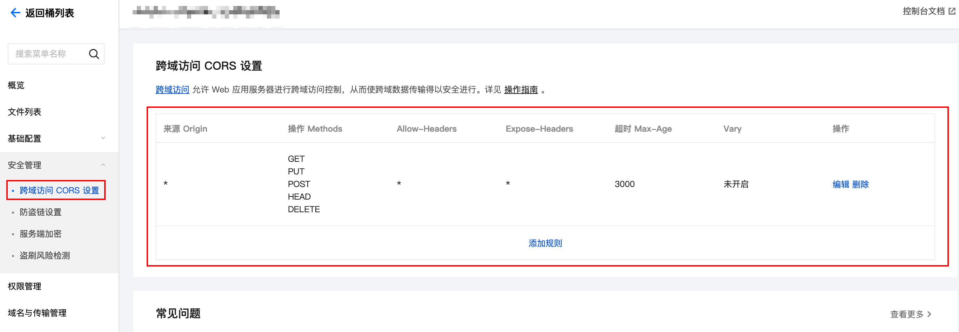Click the 查看更多 chevron arrow
Viewport: 959px width, 332px height.
click(x=930, y=314)
